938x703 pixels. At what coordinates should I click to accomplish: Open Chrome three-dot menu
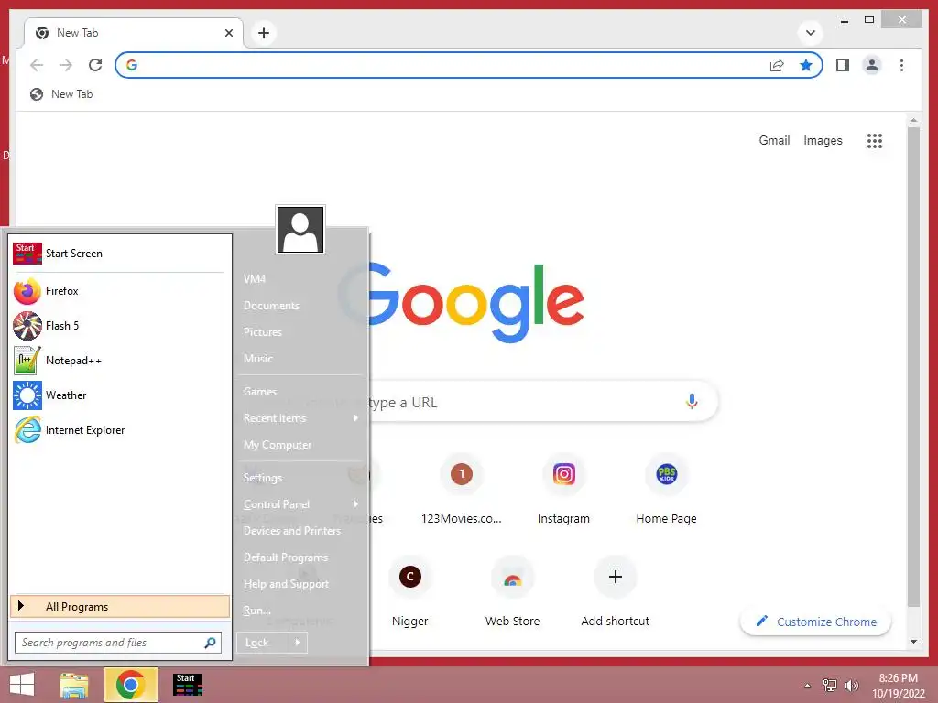click(901, 65)
